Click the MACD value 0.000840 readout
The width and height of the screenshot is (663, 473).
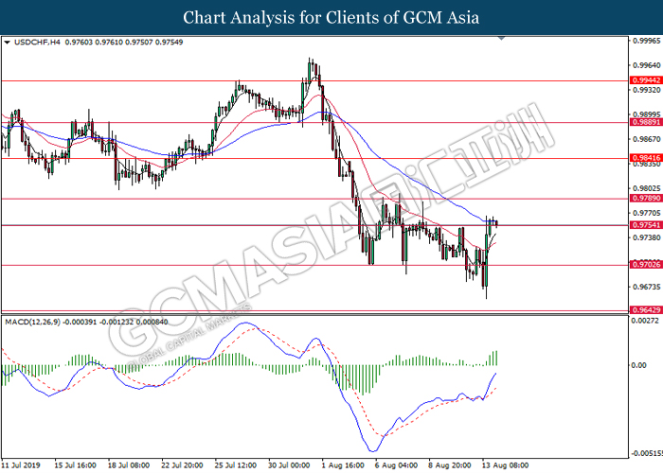[151, 322]
